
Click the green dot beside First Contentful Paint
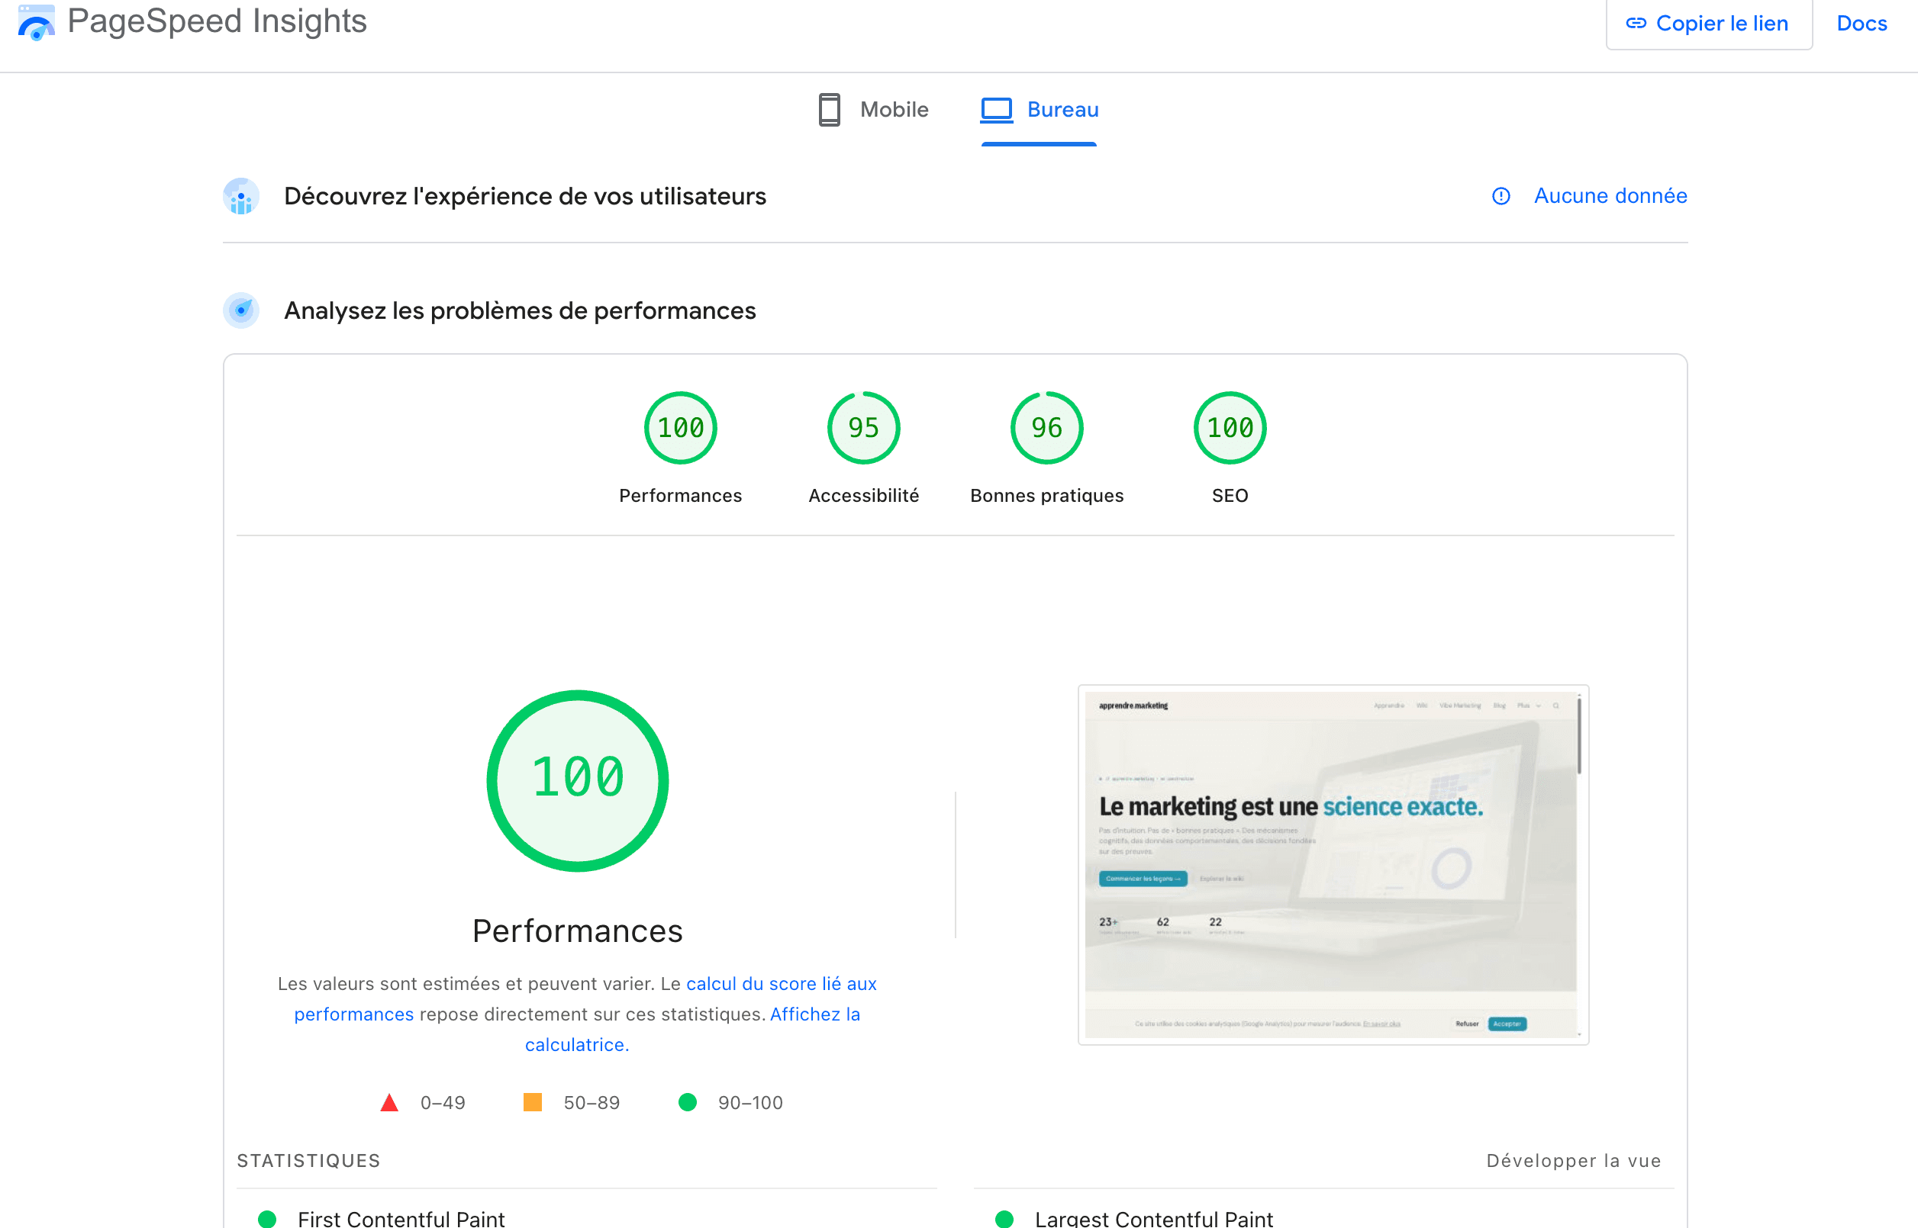pyautogui.click(x=266, y=1217)
